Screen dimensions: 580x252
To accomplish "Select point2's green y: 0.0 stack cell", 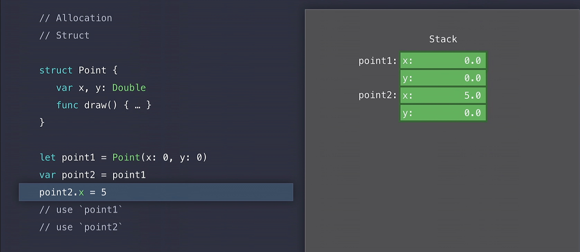I will pyautogui.click(x=443, y=113).
